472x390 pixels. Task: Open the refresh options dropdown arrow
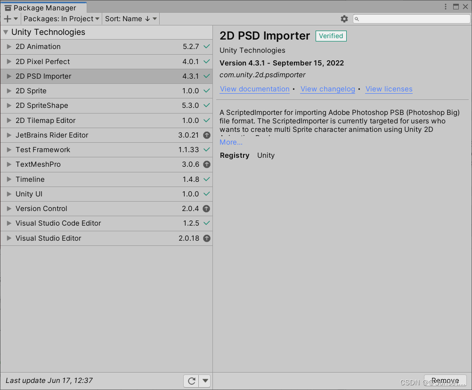pos(205,381)
